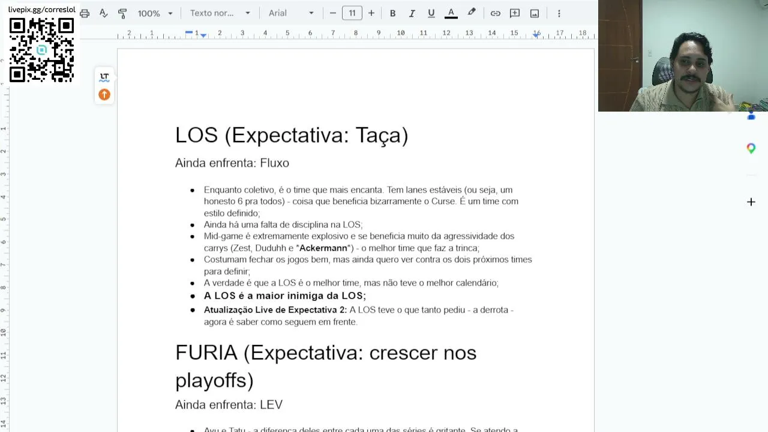Image resolution: width=768 pixels, height=432 pixels.
Task: Click the bullet starting 'Mid-game é extremamente explosivo'
Action: 359,242
